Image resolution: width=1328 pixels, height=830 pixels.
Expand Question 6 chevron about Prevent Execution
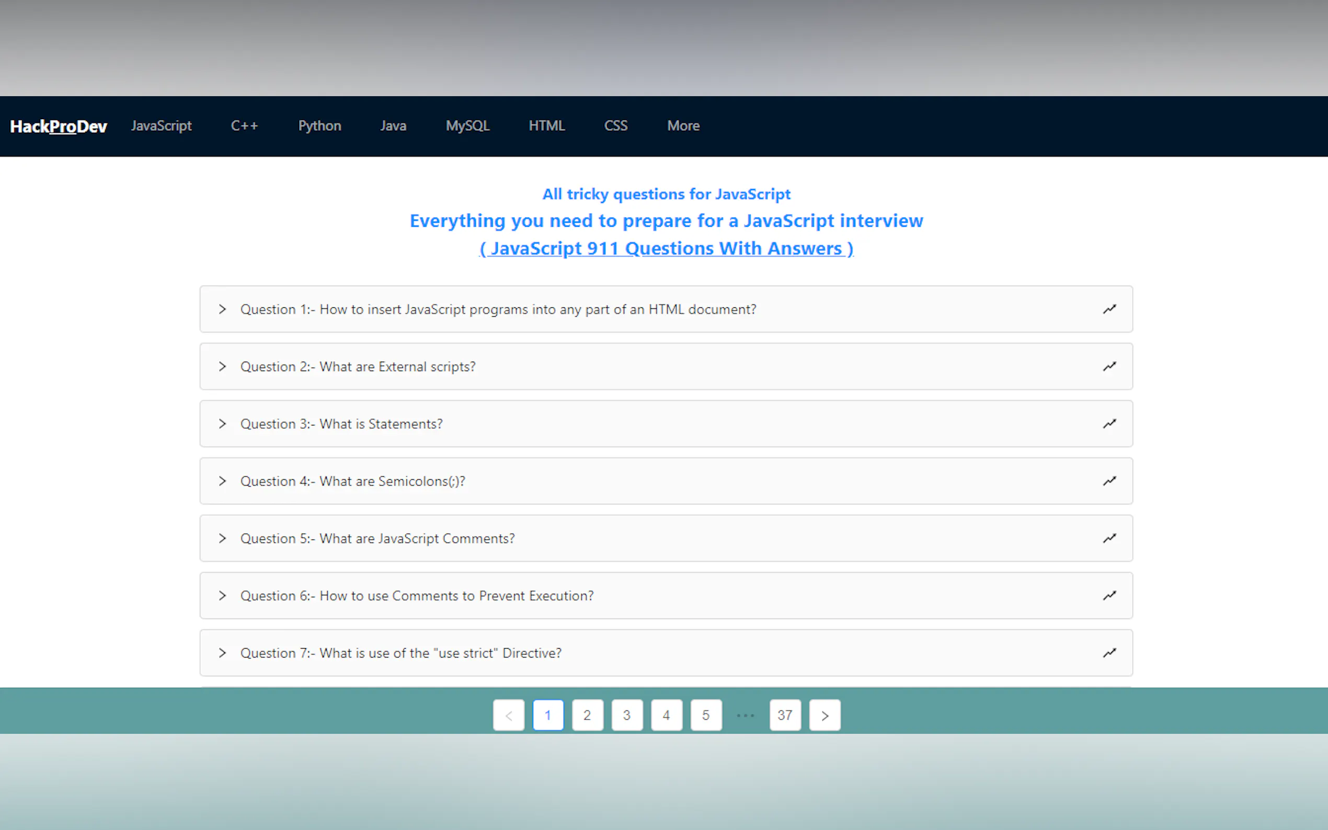pyautogui.click(x=222, y=596)
